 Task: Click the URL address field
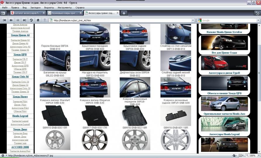click(x=122, y=20)
